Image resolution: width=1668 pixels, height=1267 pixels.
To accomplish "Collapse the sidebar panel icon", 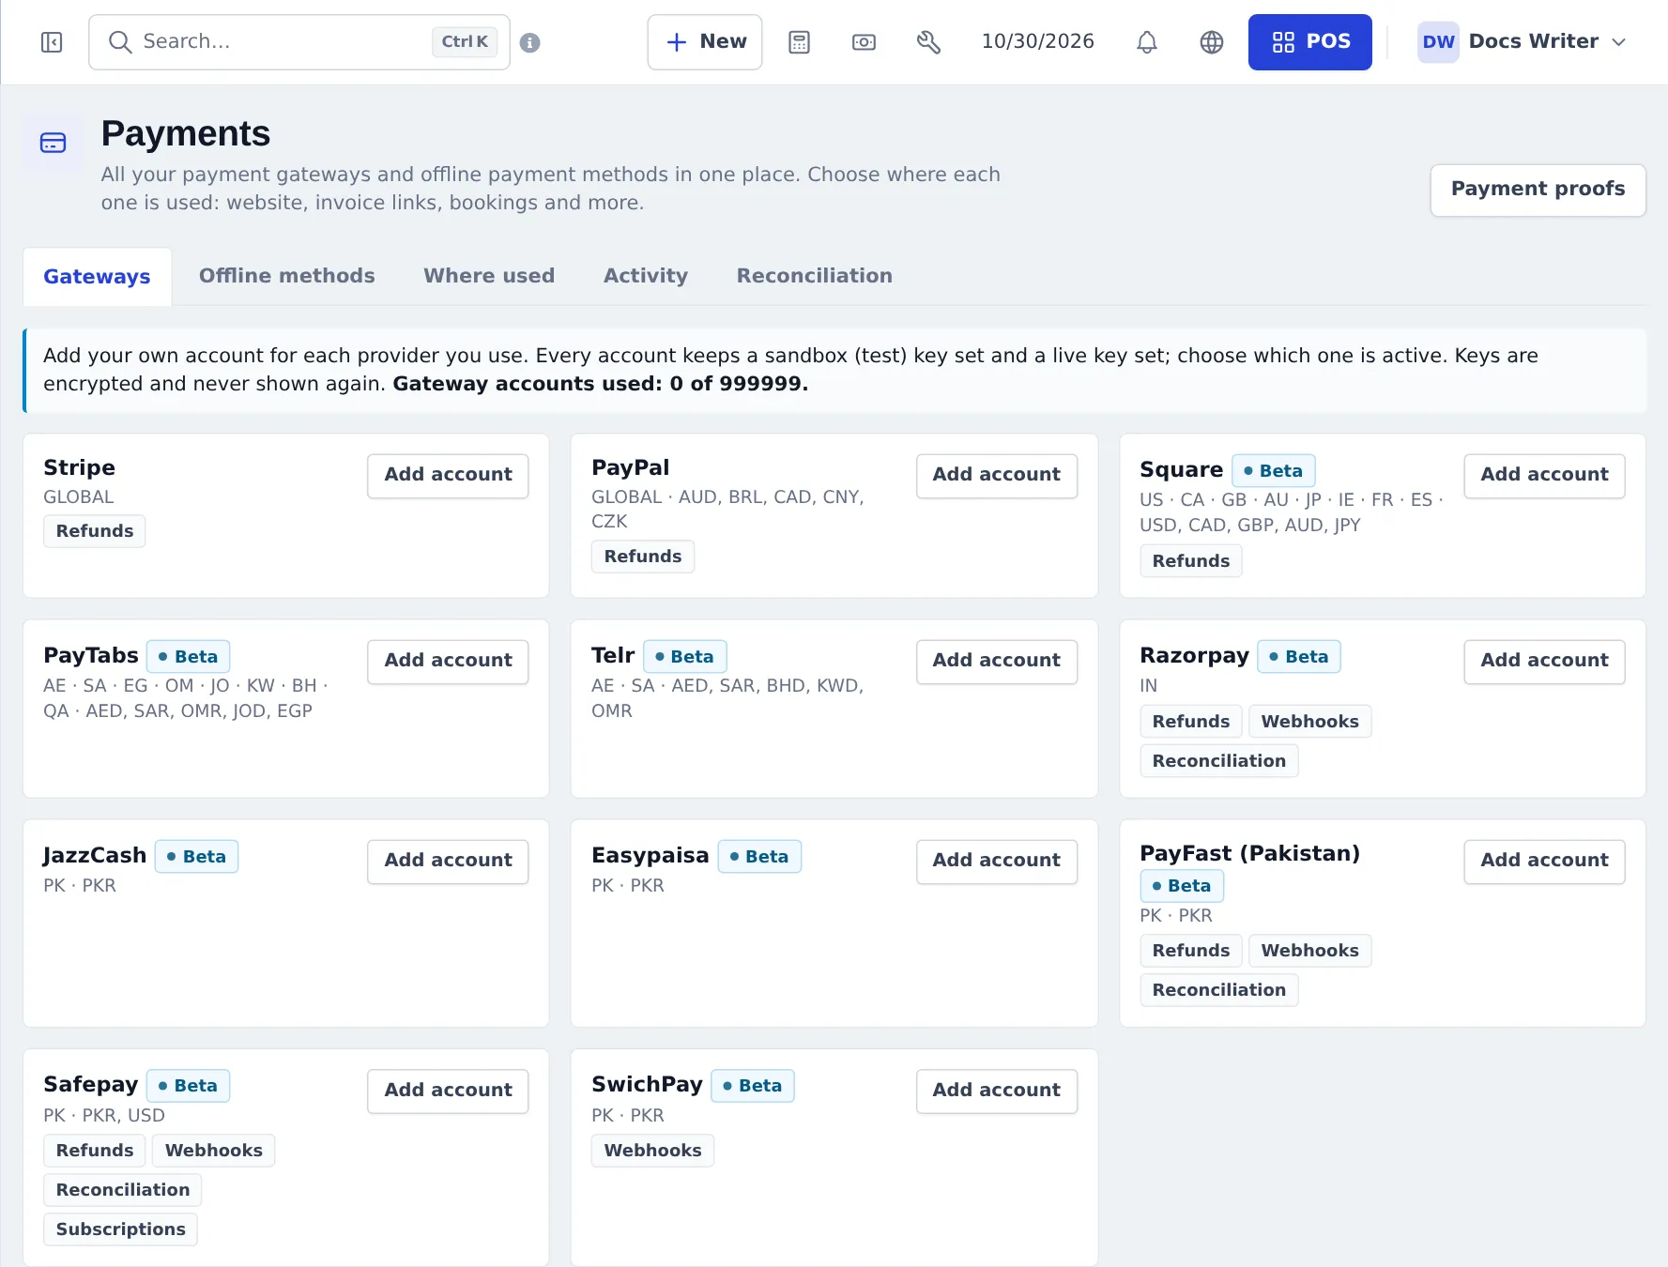I will (52, 42).
